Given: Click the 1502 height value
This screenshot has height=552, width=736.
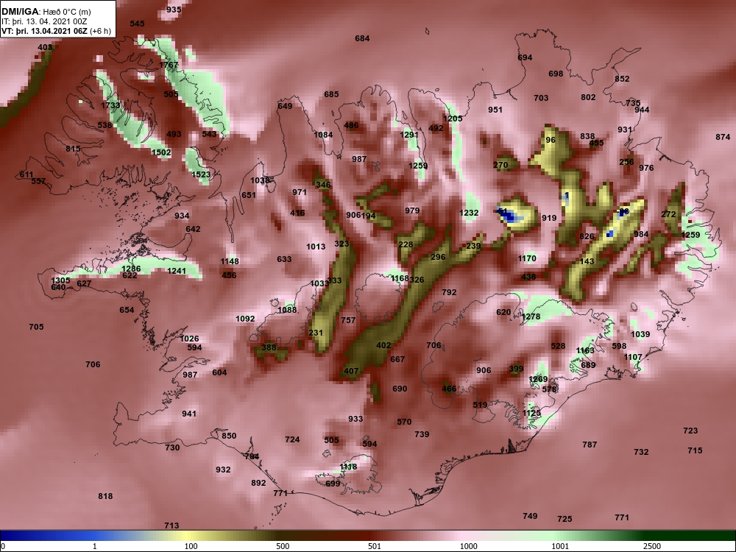Looking at the screenshot, I should 161,152.
